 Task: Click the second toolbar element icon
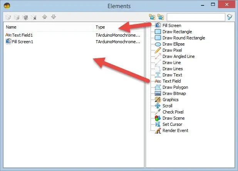pyautogui.click(x=17, y=17)
